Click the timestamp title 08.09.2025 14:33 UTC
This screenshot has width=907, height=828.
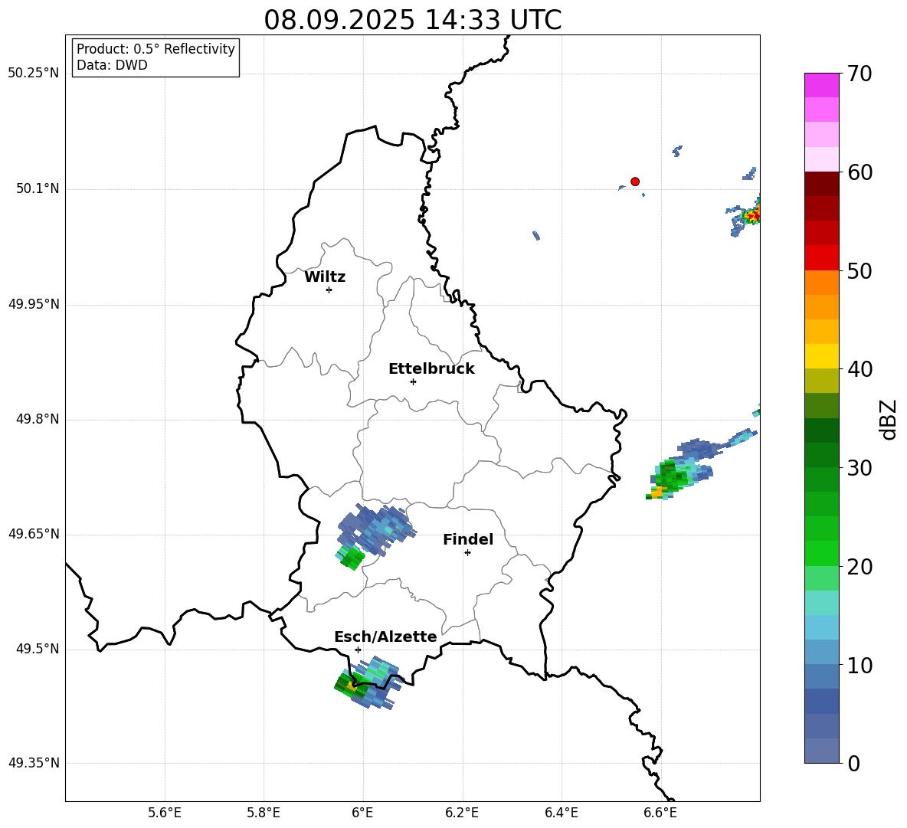click(x=412, y=20)
